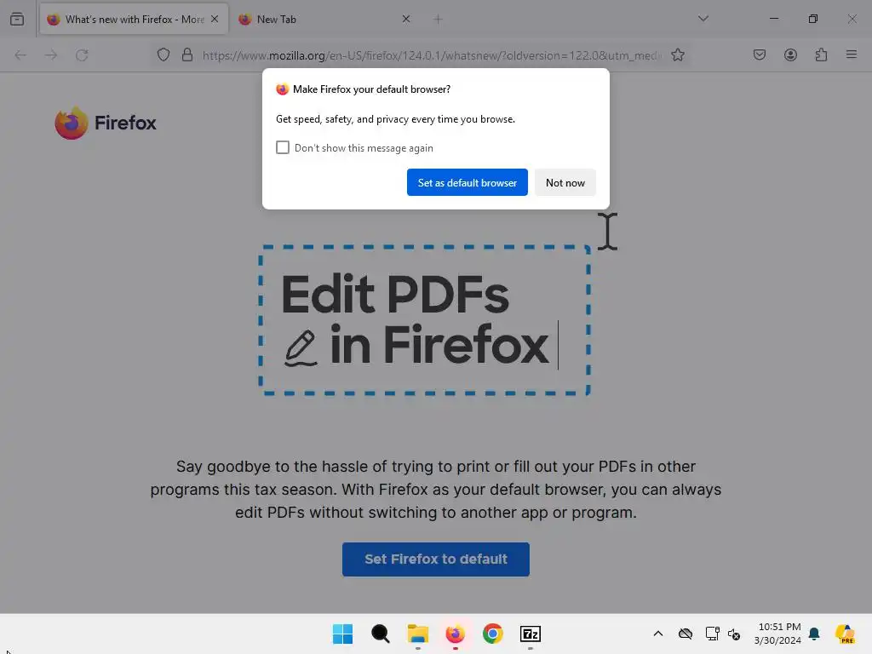
Task: Open Firefox account menu
Action: (x=790, y=55)
